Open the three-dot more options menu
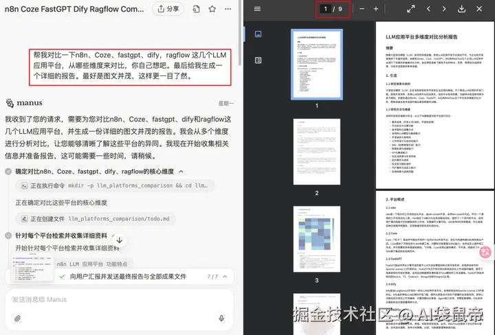 (x=228, y=9)
